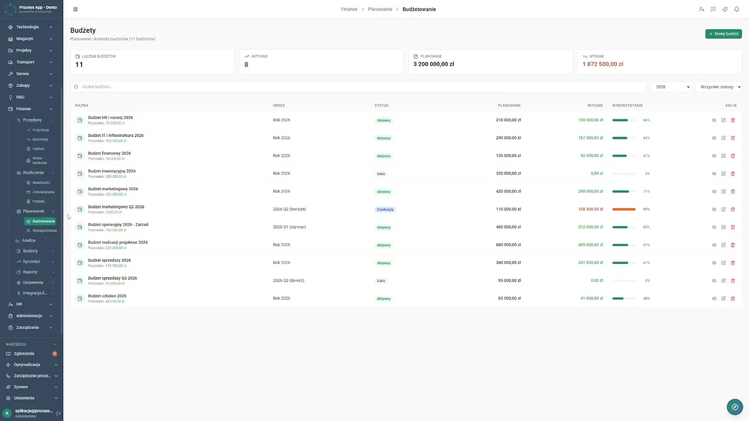Click the Zamknięty status badge

(x=385, y=209)
